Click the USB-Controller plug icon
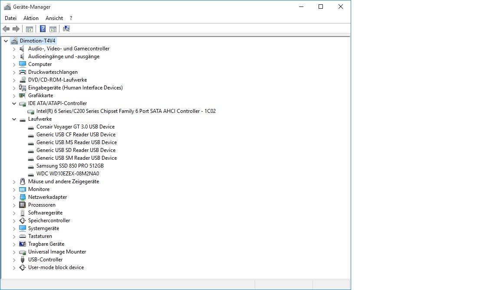The height and width of the screenshot is (290, 500). click(22, 260)
